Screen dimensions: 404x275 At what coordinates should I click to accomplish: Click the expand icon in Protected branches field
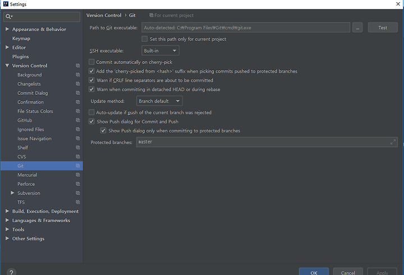tap(393, 142)
